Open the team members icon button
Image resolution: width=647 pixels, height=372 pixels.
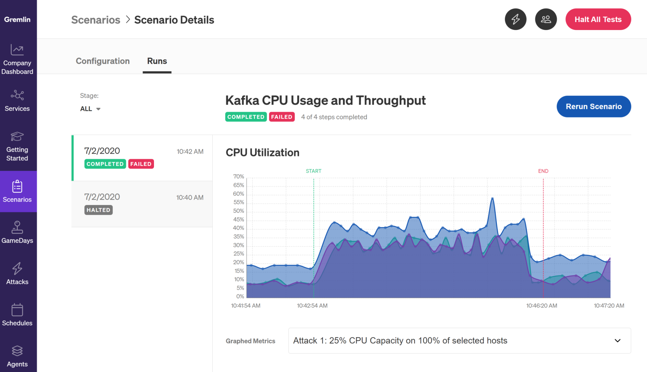pos(546,19)
